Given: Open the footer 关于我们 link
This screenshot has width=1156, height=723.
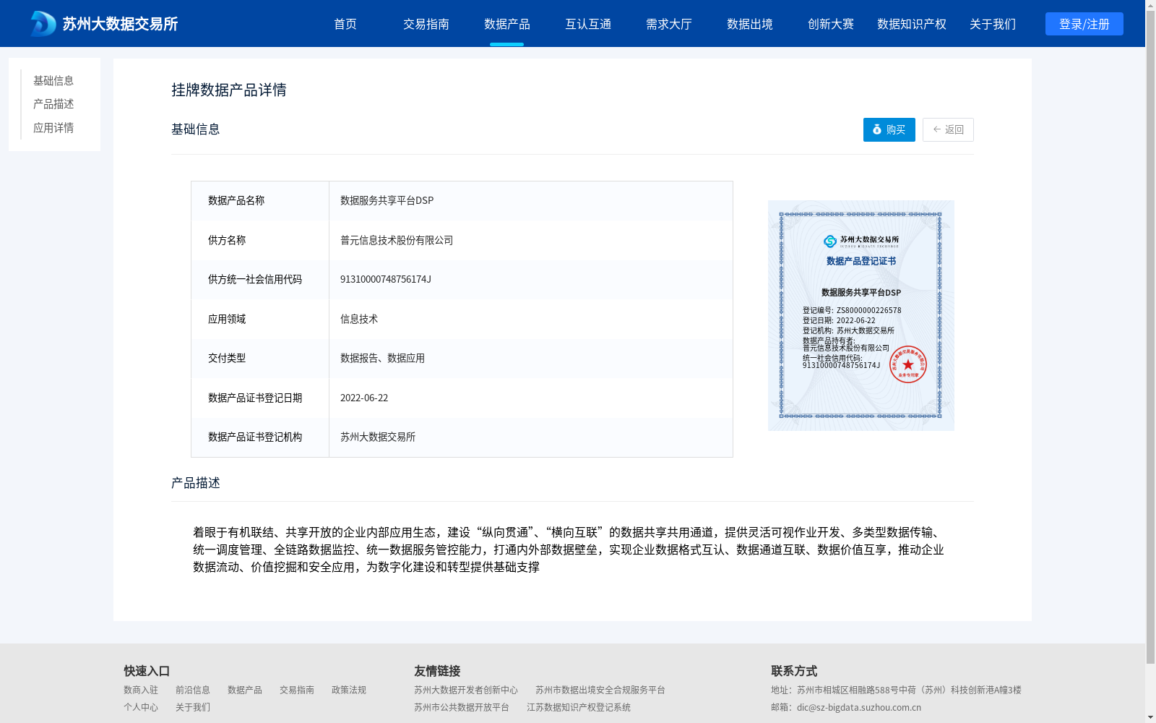Looking at the screenshot, I should [193, 707].
